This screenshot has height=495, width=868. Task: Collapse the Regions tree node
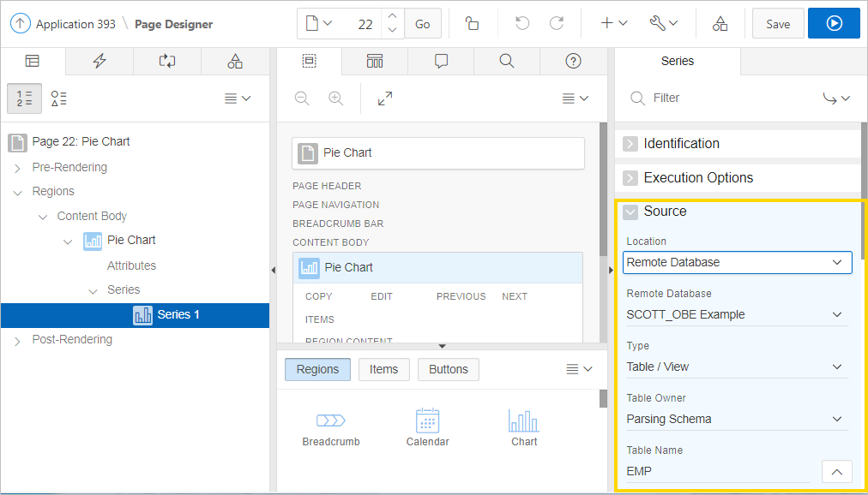17,192
